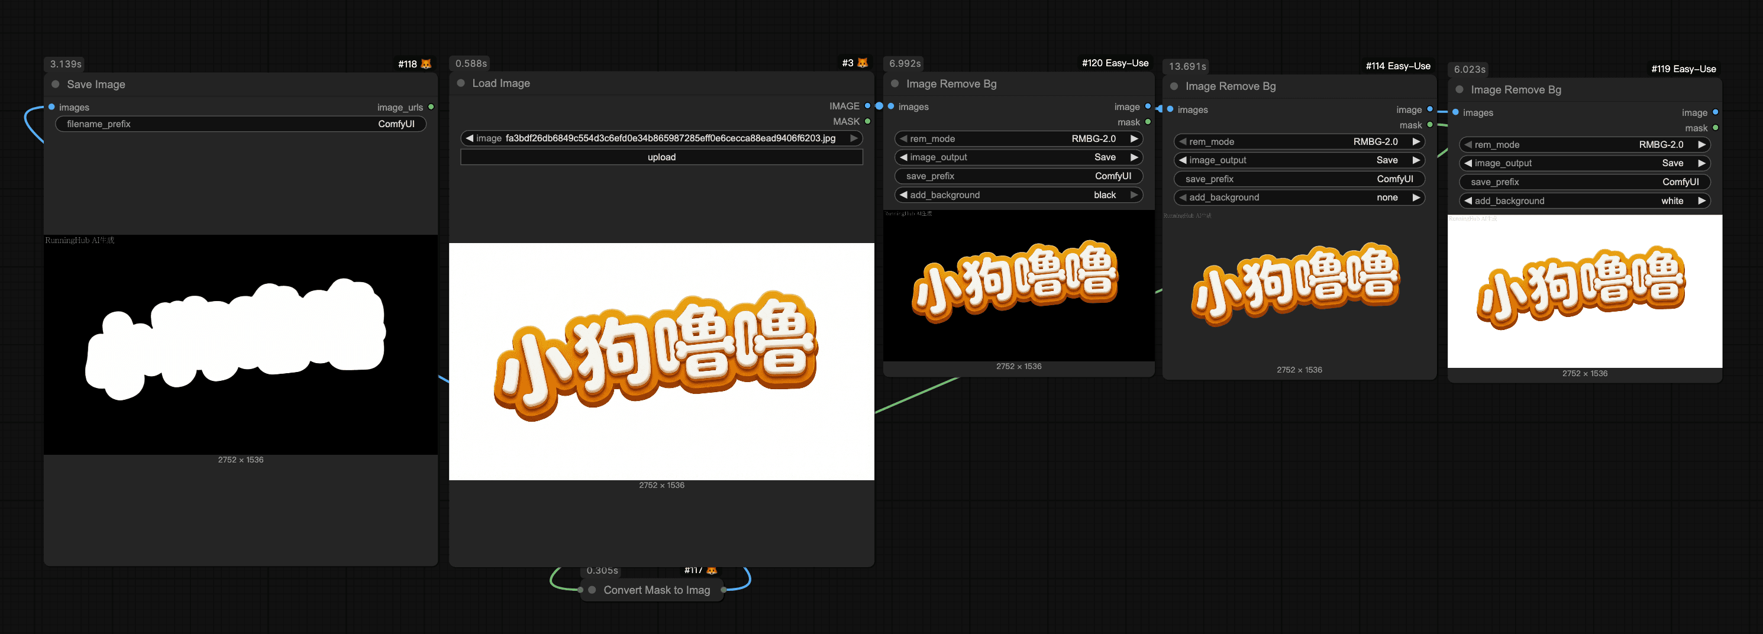Open rem_mode dropdown on node #119
This screenshot has width=1763, height=634.
point(1584,145)
